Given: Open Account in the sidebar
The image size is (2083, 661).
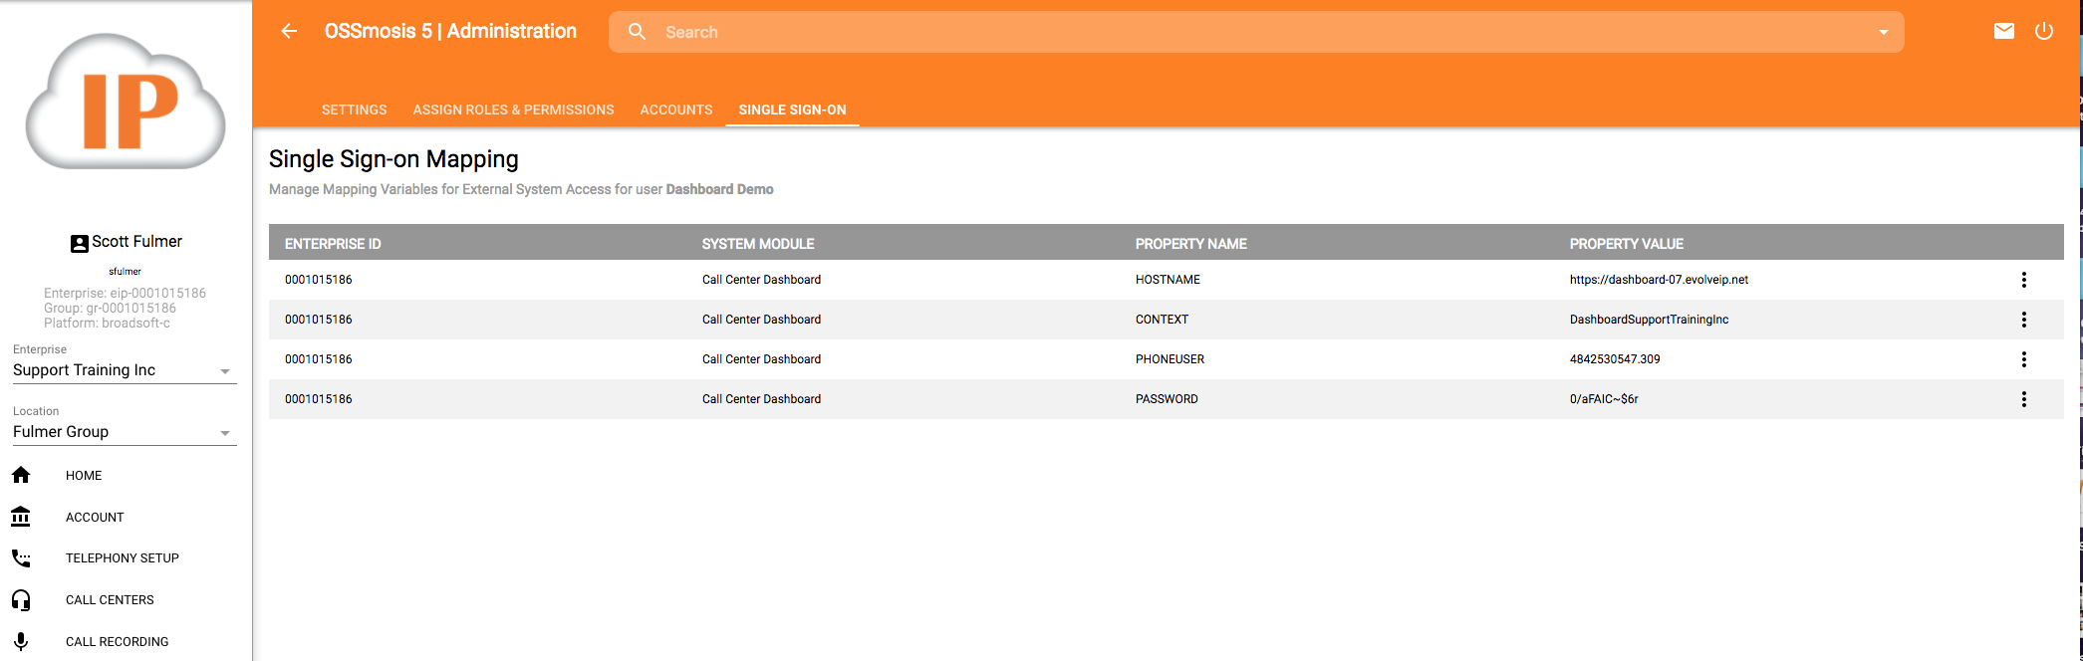Looking at the screenshot, I should (x=95, y=518).
